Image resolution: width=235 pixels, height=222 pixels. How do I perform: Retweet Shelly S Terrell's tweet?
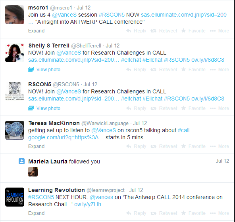(164, 70)
